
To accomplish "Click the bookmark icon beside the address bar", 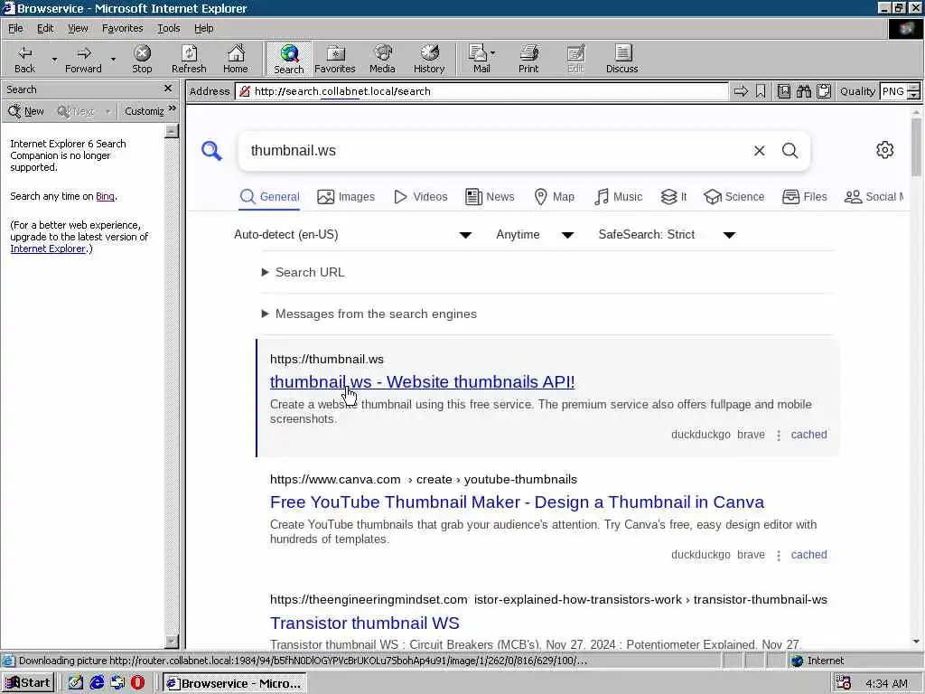I will [761, 91].
